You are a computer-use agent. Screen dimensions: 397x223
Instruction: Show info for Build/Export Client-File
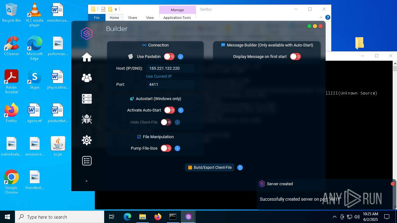click(x=240, y=168)
